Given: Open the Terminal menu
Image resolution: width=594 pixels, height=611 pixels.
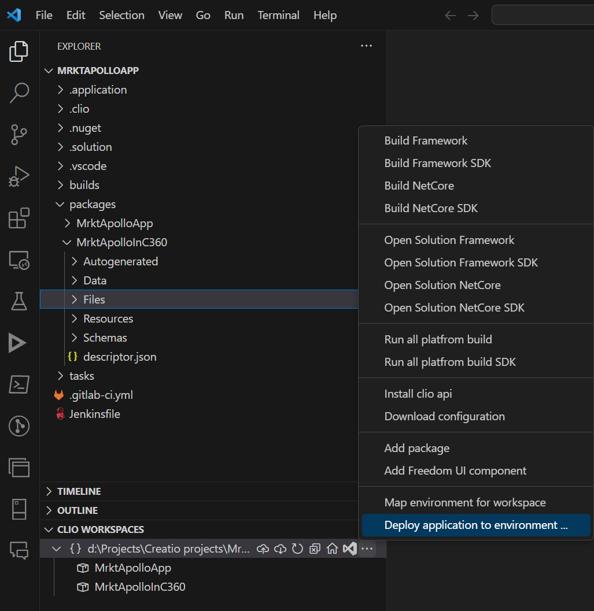Looking at the screenshot, I should tap(278, 15).
